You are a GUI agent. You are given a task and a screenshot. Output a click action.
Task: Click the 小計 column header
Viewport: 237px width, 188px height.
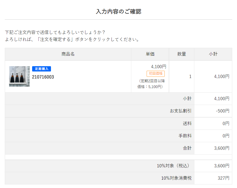coord(213,54)
